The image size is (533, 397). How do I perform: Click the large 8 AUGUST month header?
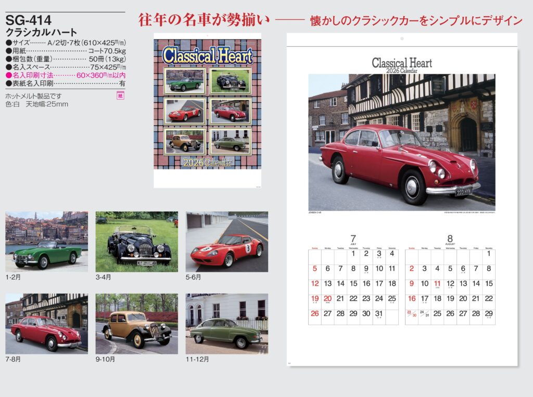[x=450, y=240]
